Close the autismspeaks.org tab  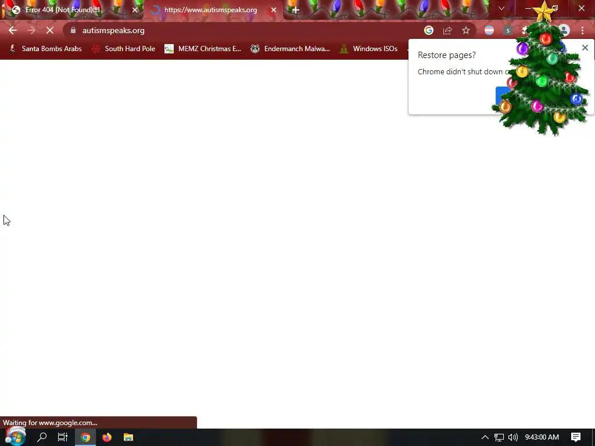click(x=274, y=10)
